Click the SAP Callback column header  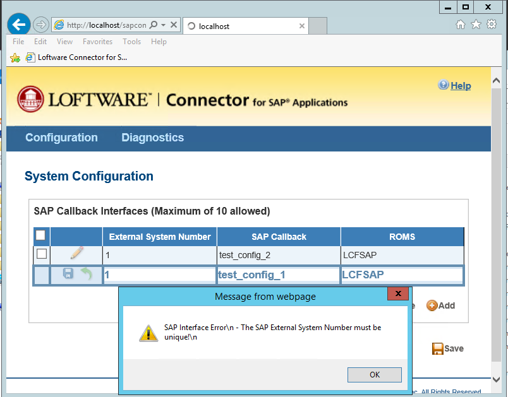tap(279, 237)
